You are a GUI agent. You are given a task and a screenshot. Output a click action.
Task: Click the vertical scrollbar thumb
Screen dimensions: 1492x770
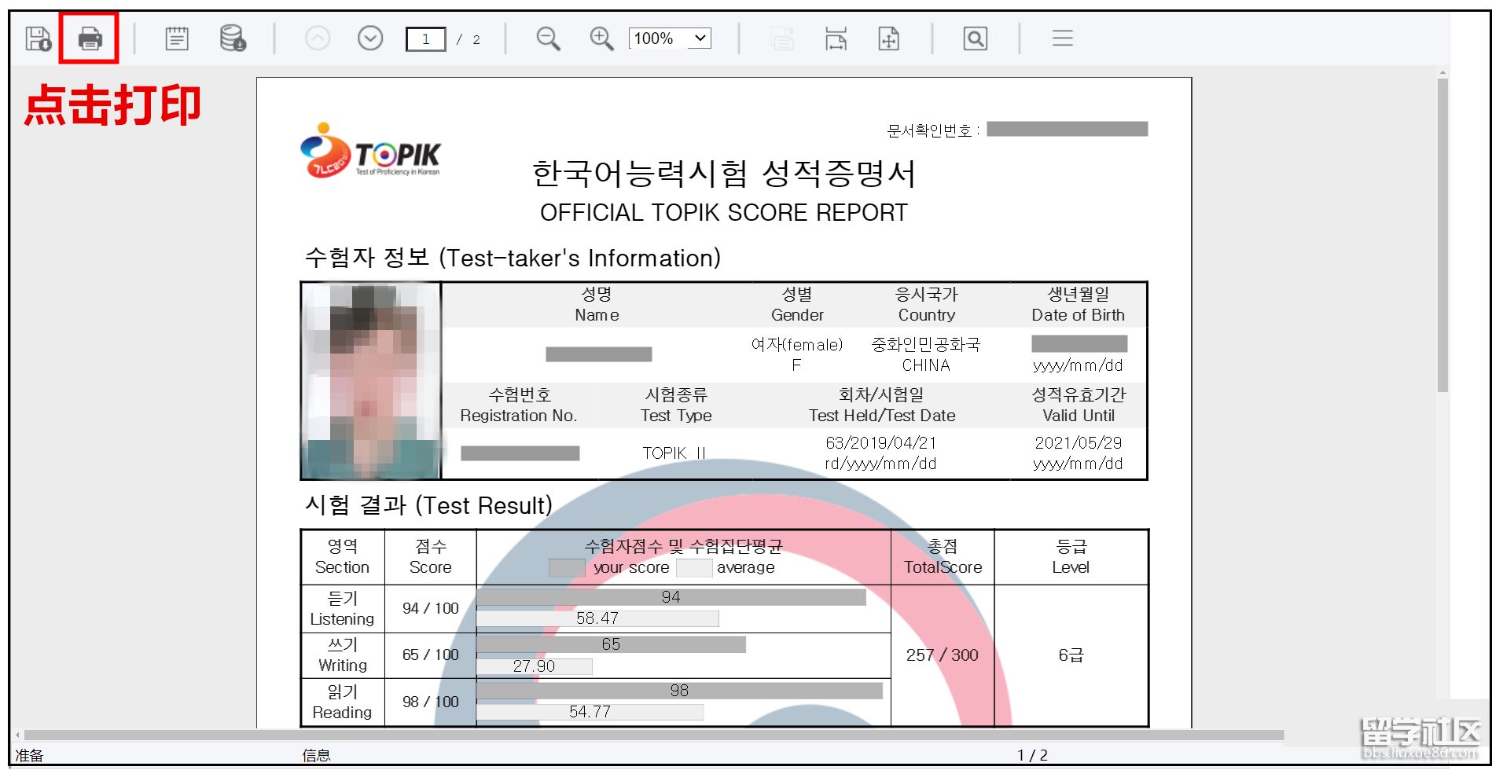(1442, 236)
